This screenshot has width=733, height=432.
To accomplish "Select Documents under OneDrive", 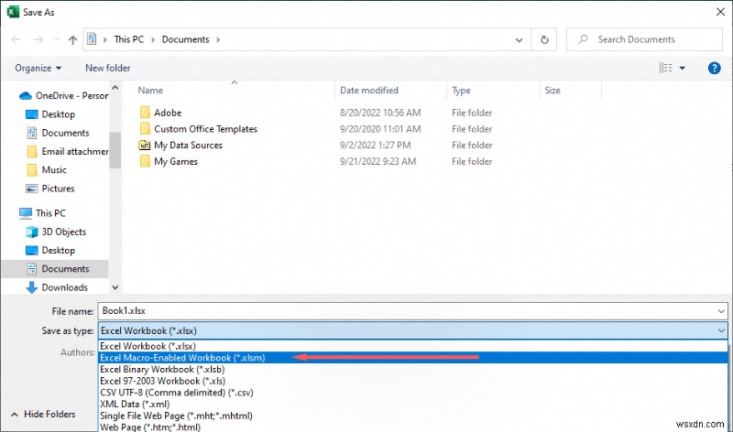I will 58,133.
